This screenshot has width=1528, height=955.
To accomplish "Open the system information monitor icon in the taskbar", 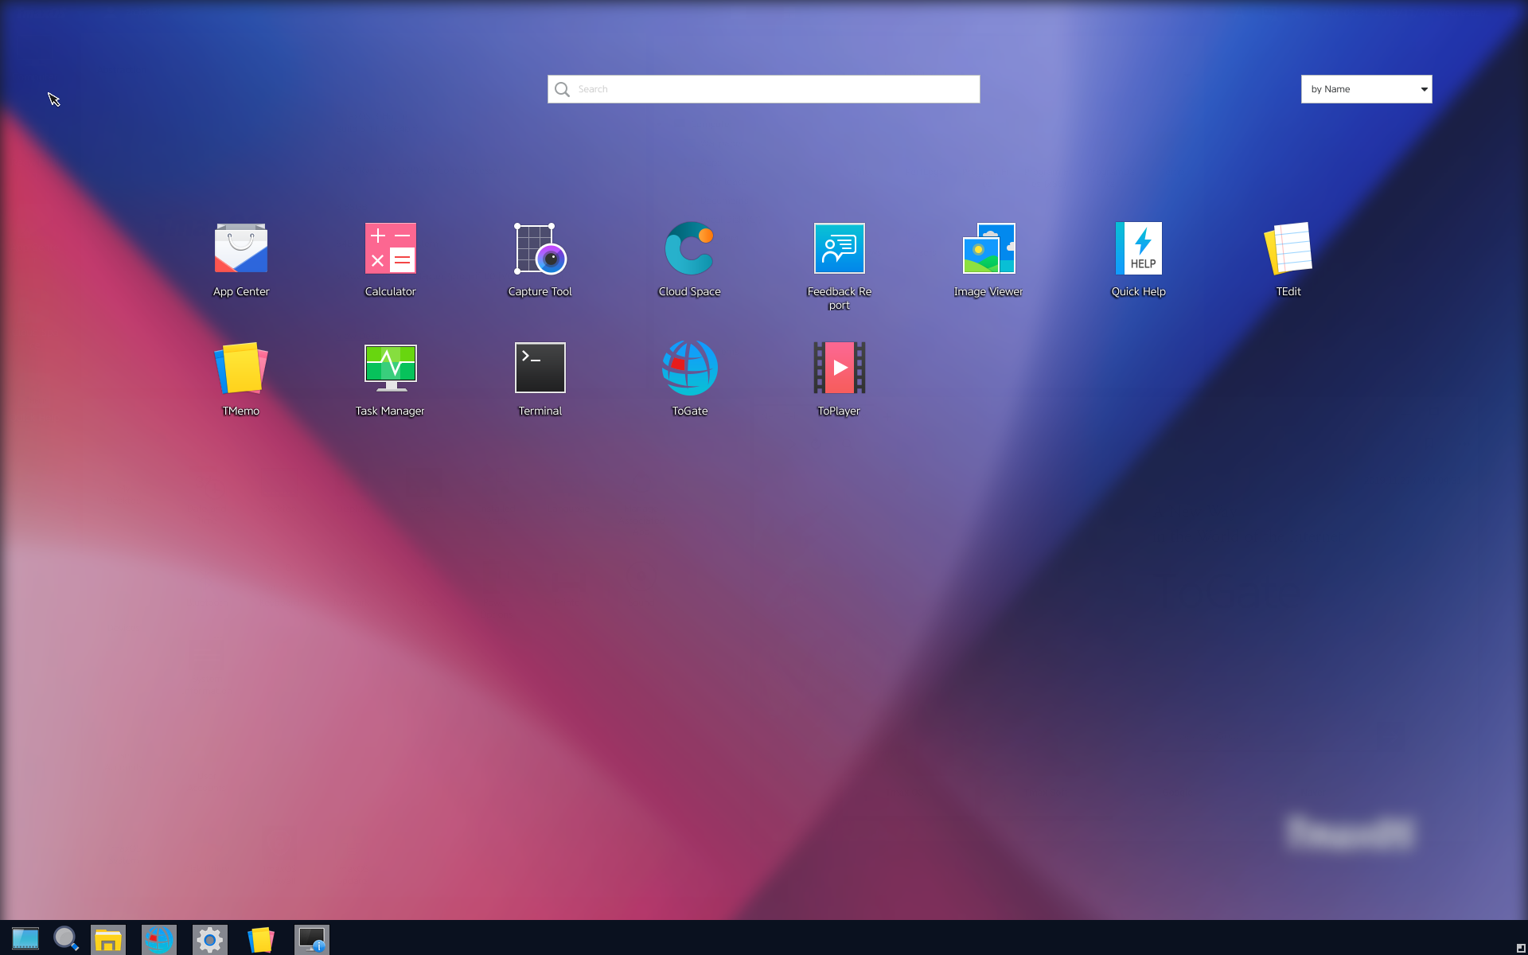I will click(x=312, y=940).
